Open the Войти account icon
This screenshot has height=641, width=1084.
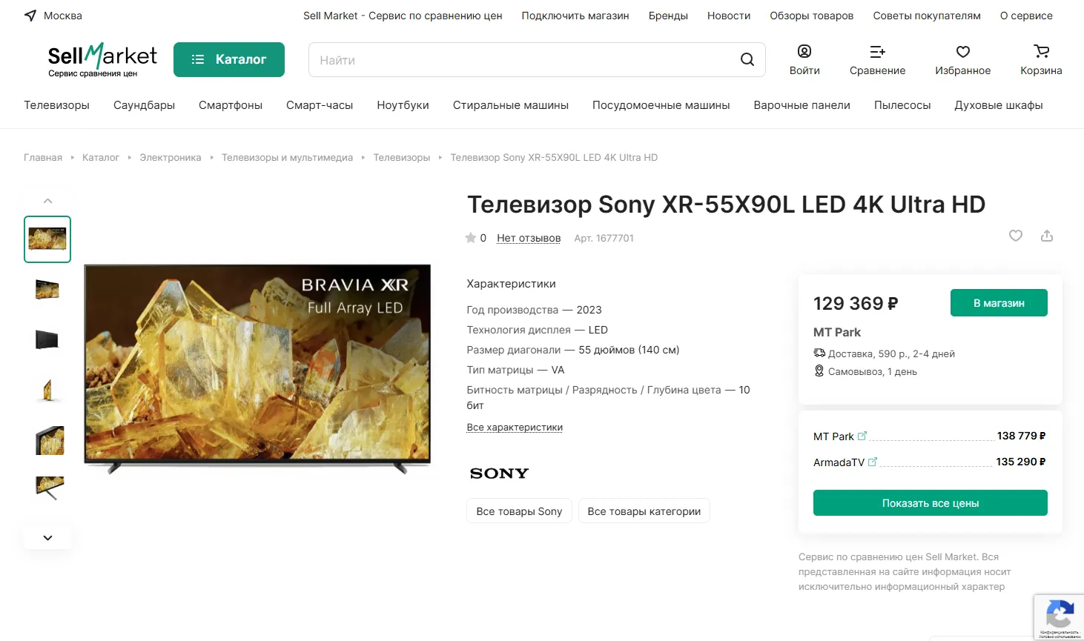click(x=804, y=51)
